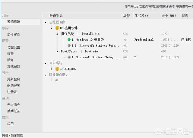Select the Windows 10 专业版 image row
193x138 pixels.
click(x=88, y=40)
